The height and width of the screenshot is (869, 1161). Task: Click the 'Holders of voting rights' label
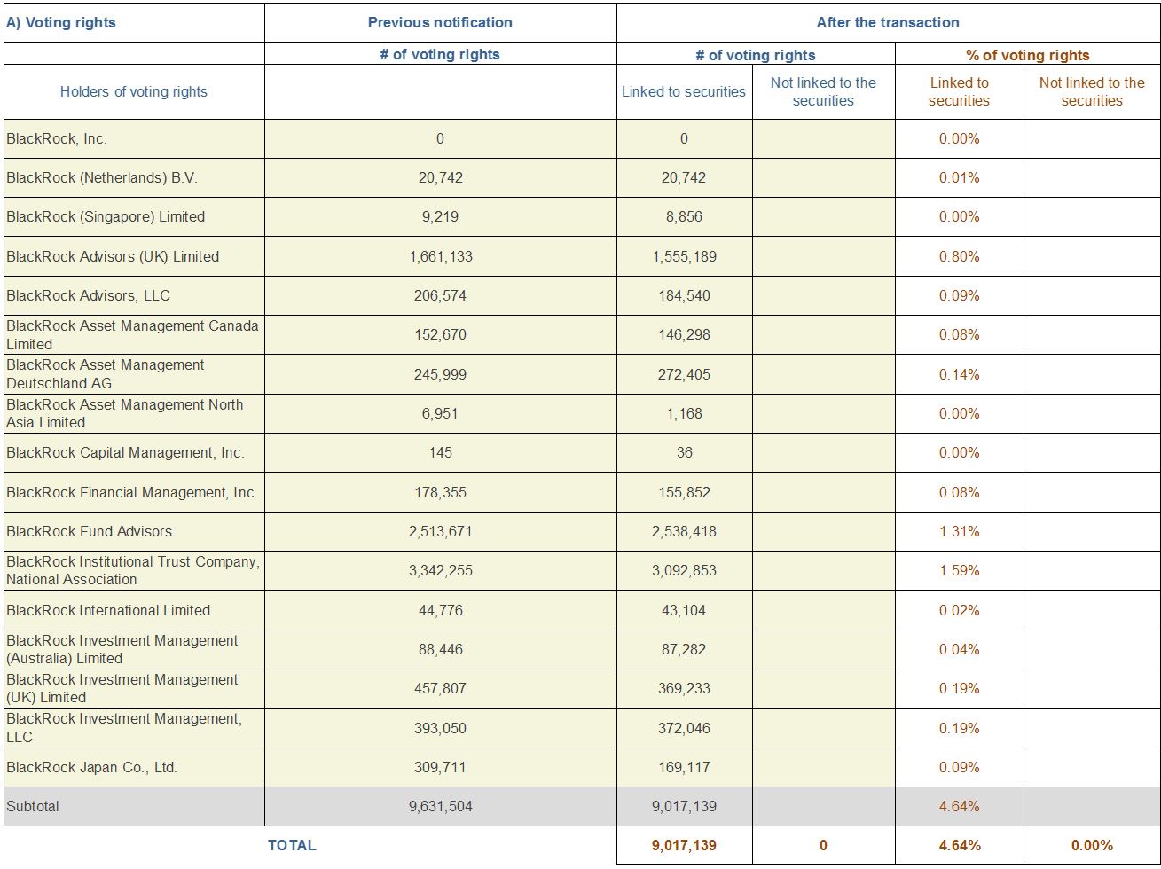134,91
